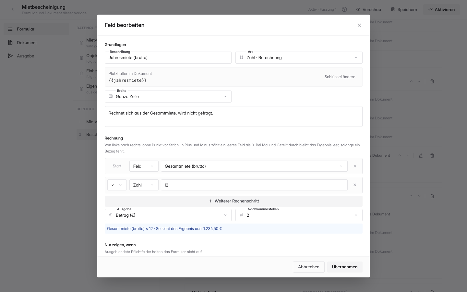This screenshot has width=467, height=292.
Task: Open the Breite dropdown Ganze Zeile
Action: point(168,96)
